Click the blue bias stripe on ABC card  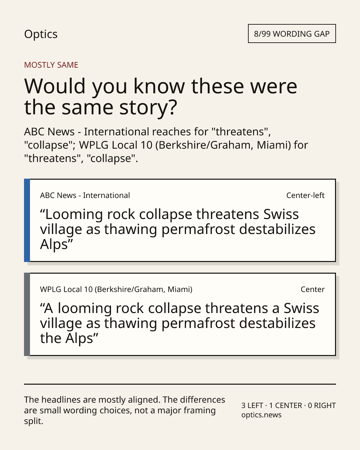[27, 220]
